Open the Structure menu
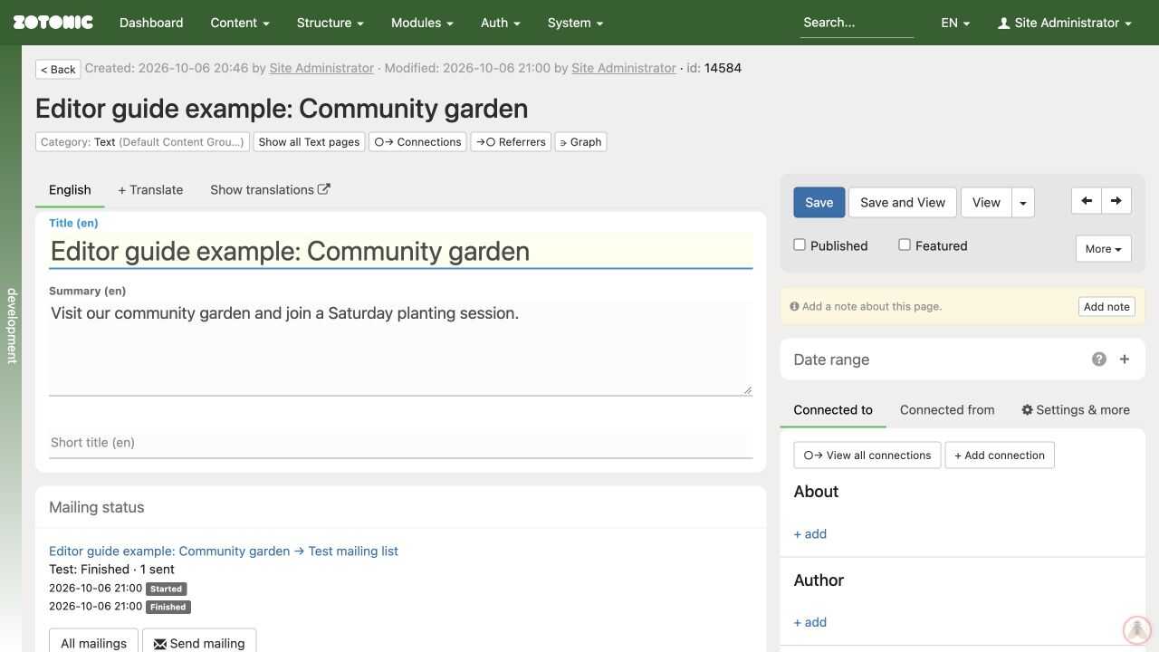 click(x=330, y=23)
